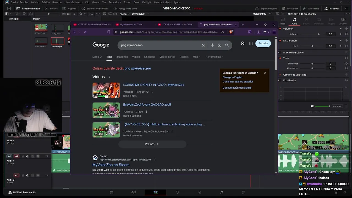This screenshot has height=198, width=352.
Task: Adjust the Centésimas slider
Action: (312, 68)
